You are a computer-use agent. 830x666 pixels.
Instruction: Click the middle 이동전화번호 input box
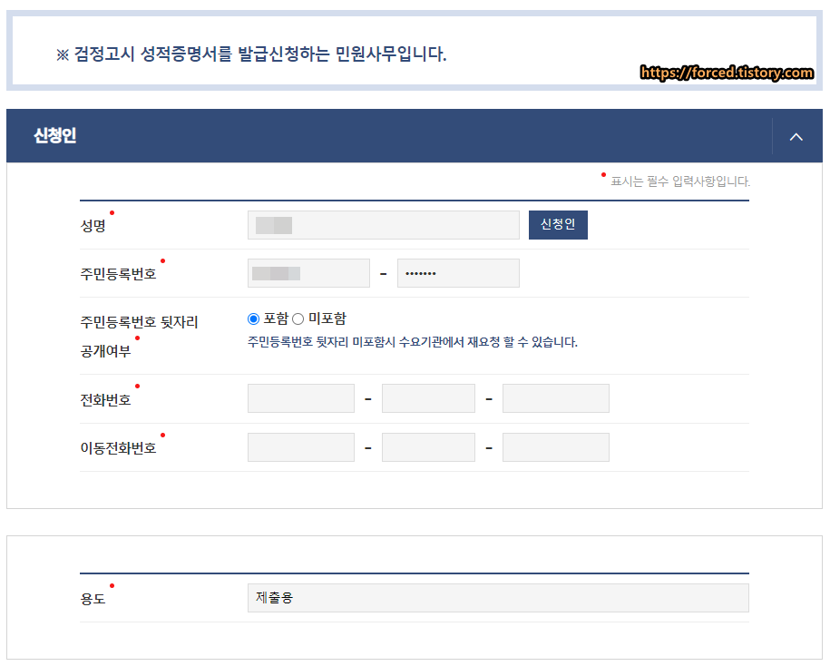(428, 447)
